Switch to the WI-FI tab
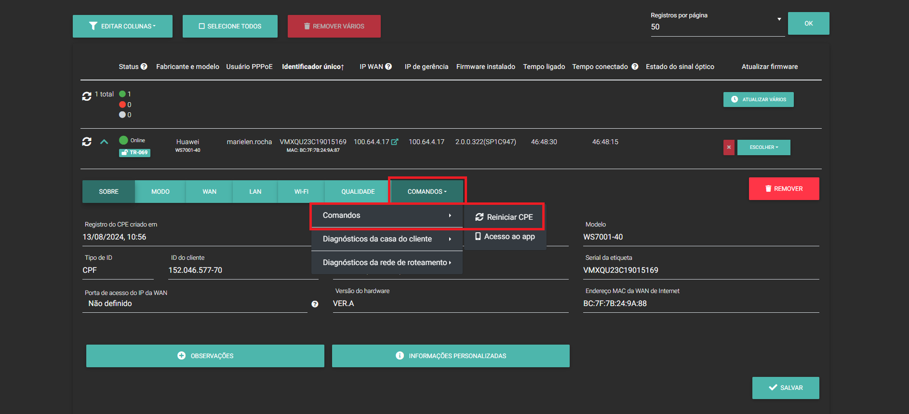The width and height of the screenshot is (909, 414). point(301,192)
